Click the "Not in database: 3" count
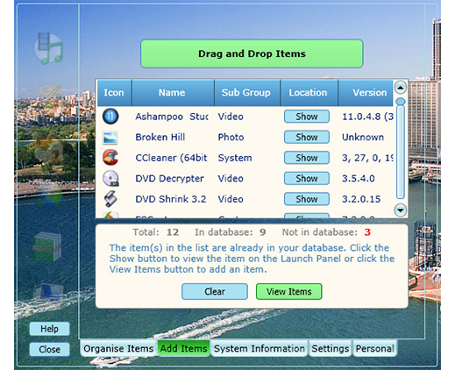 326,232
